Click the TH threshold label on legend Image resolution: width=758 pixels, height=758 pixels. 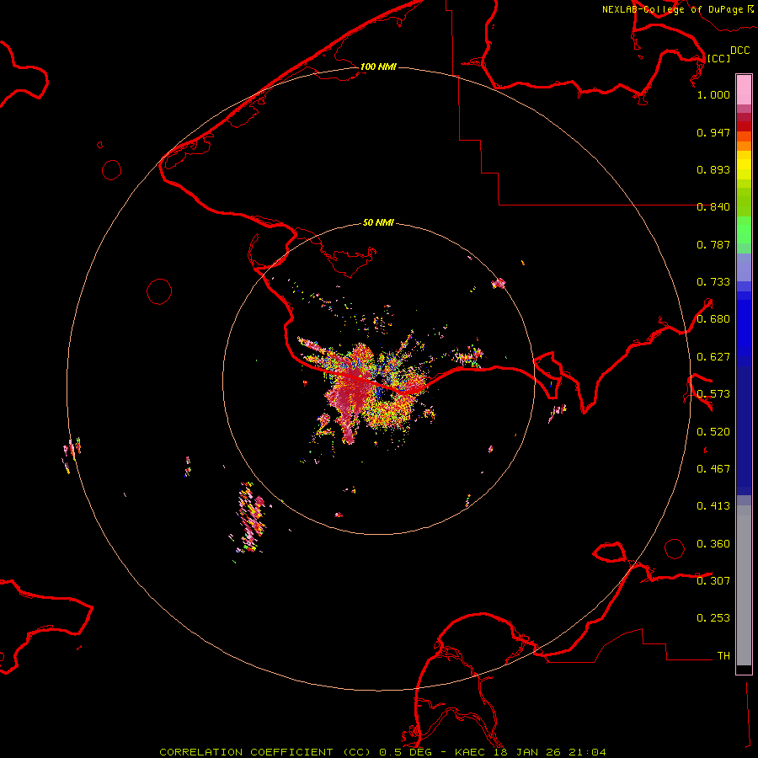click(x=723, y=655)
